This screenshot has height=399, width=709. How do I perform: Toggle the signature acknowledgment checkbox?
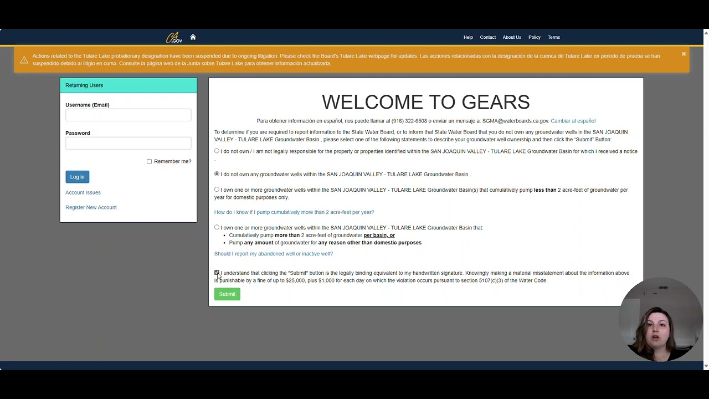coord(217,273)
